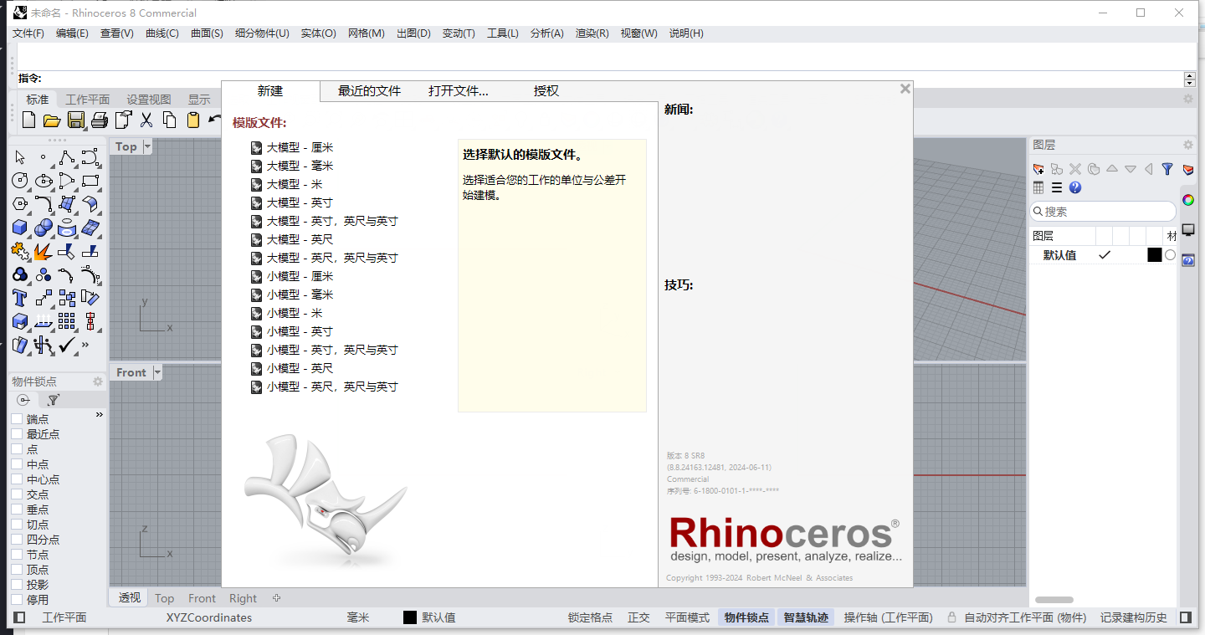The height and width of the screenshot is (635, 1205).
Task: Select the Ellipse tool
Action: [44, 180]
